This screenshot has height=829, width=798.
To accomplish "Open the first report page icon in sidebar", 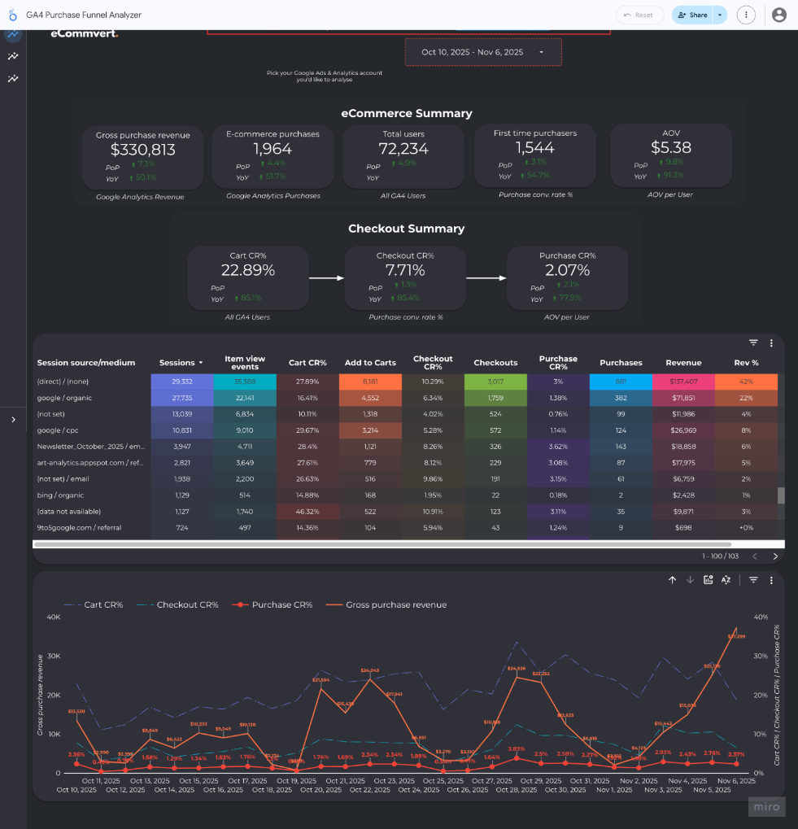I will (x=13, y=35).
